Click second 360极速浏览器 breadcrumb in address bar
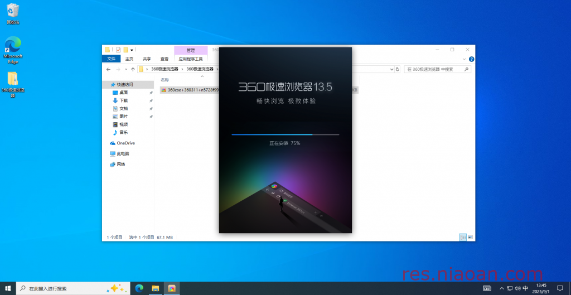Viewport: 571px width, 295px height. [200, 69]
